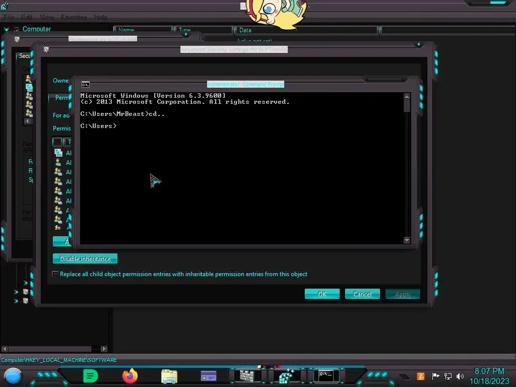Open File Explorer from the taskbar
The width and height of the screenshot is (516, 387).
point(169,376)
